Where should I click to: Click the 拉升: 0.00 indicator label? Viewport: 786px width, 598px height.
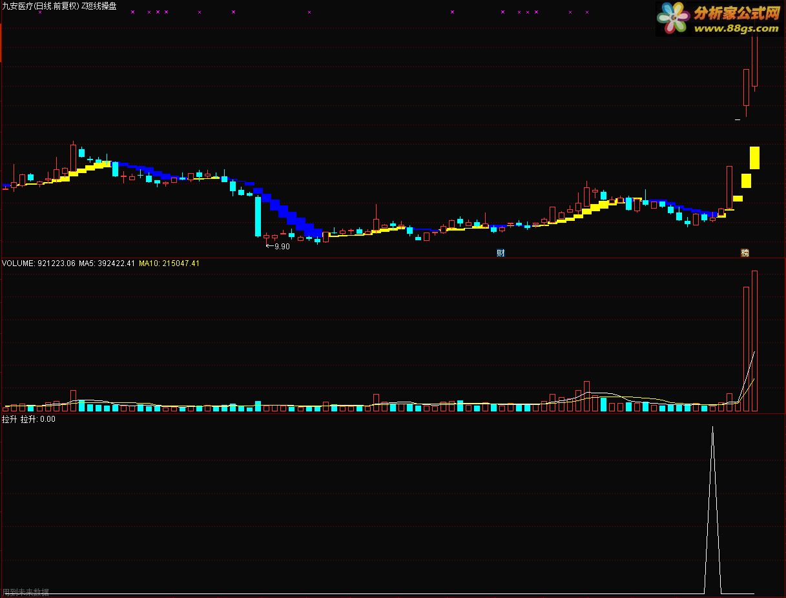tap(38, 419)
